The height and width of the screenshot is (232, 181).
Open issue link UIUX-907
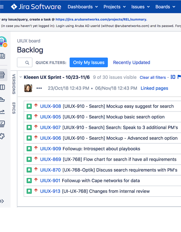[x=50, y=128]
